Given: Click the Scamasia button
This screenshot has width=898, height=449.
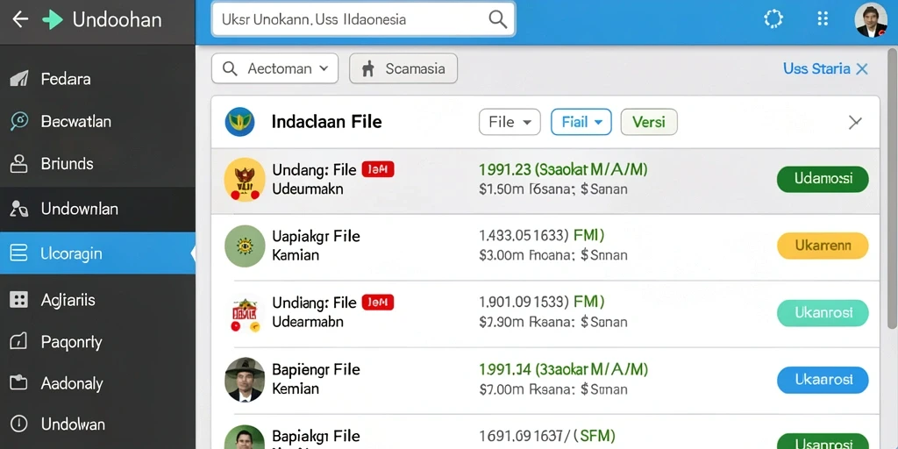Looking at the screenshot, I should (x=403, y=68).
